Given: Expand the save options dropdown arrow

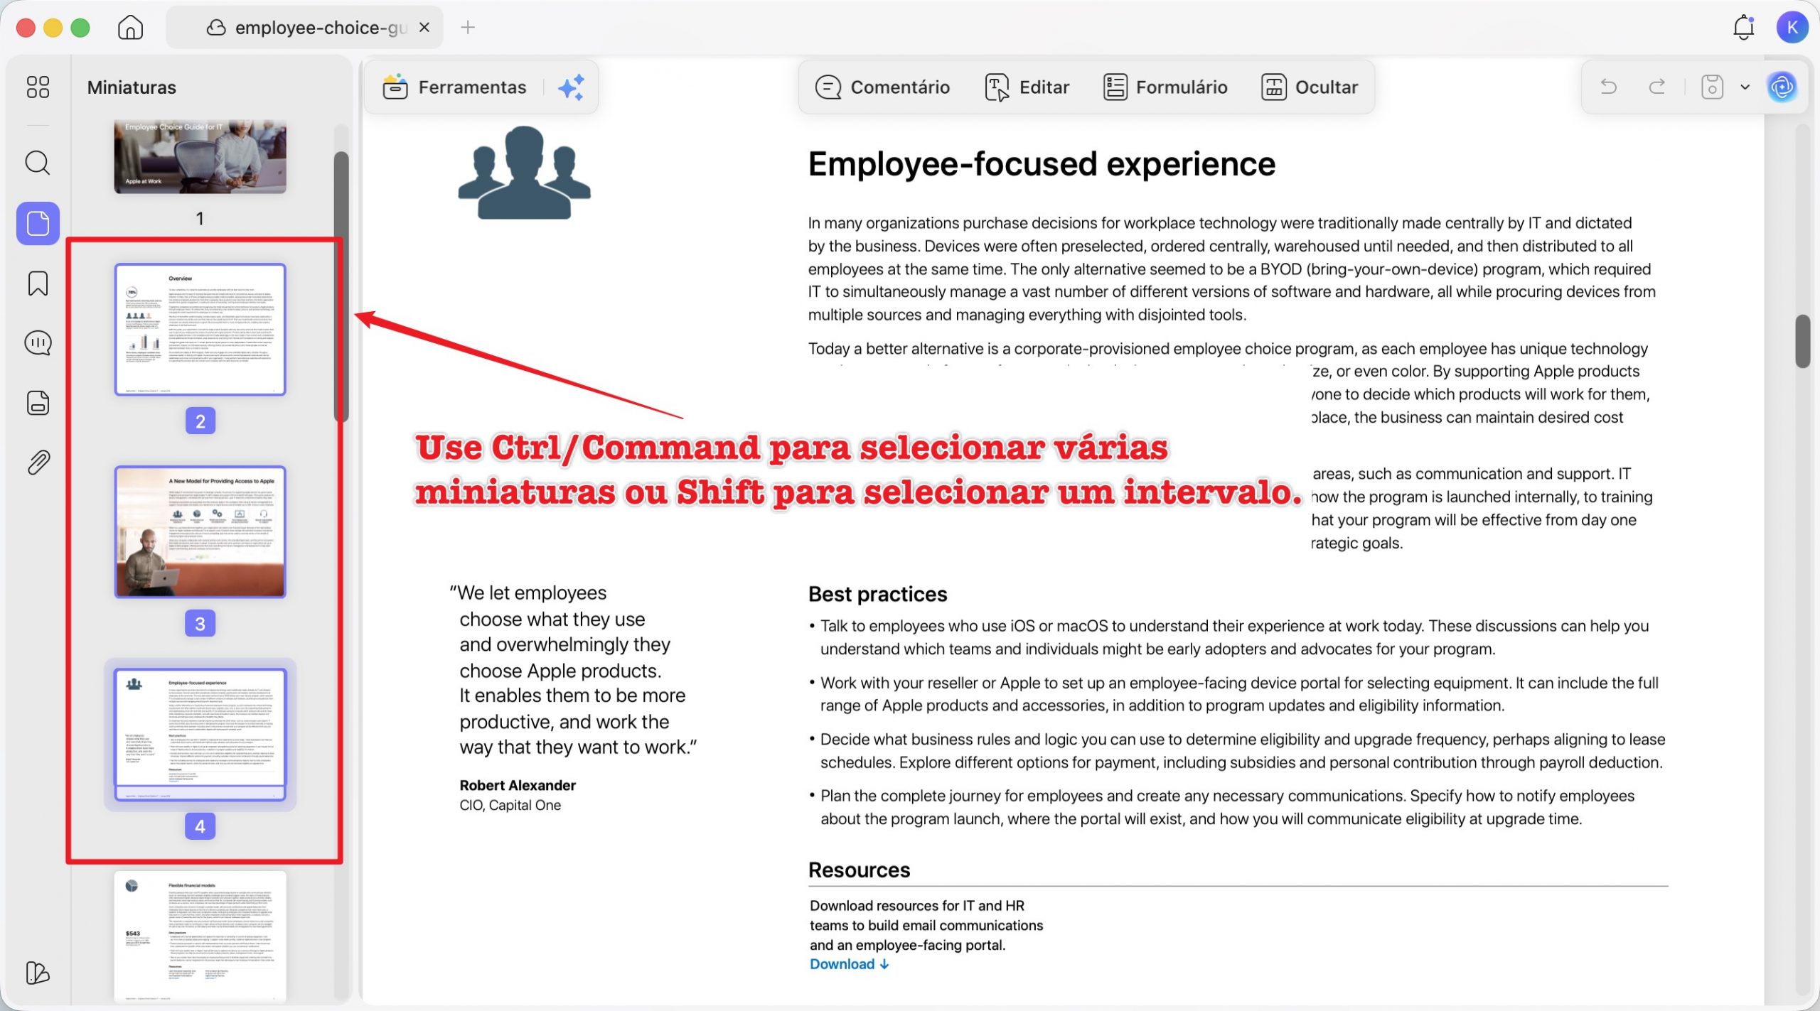Looking at the screenshot, I should tap(1745, 87).
